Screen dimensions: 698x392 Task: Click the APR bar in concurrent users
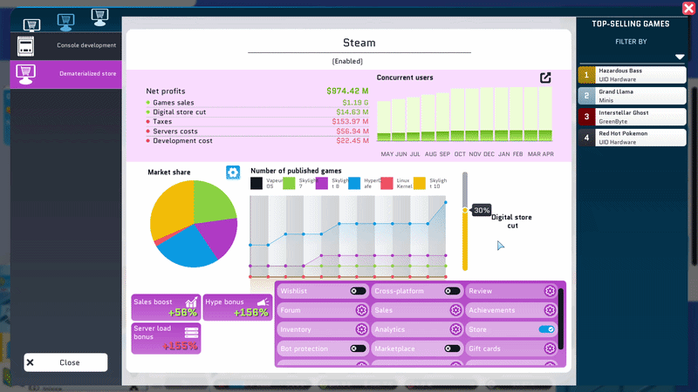[x=545, y=114]
